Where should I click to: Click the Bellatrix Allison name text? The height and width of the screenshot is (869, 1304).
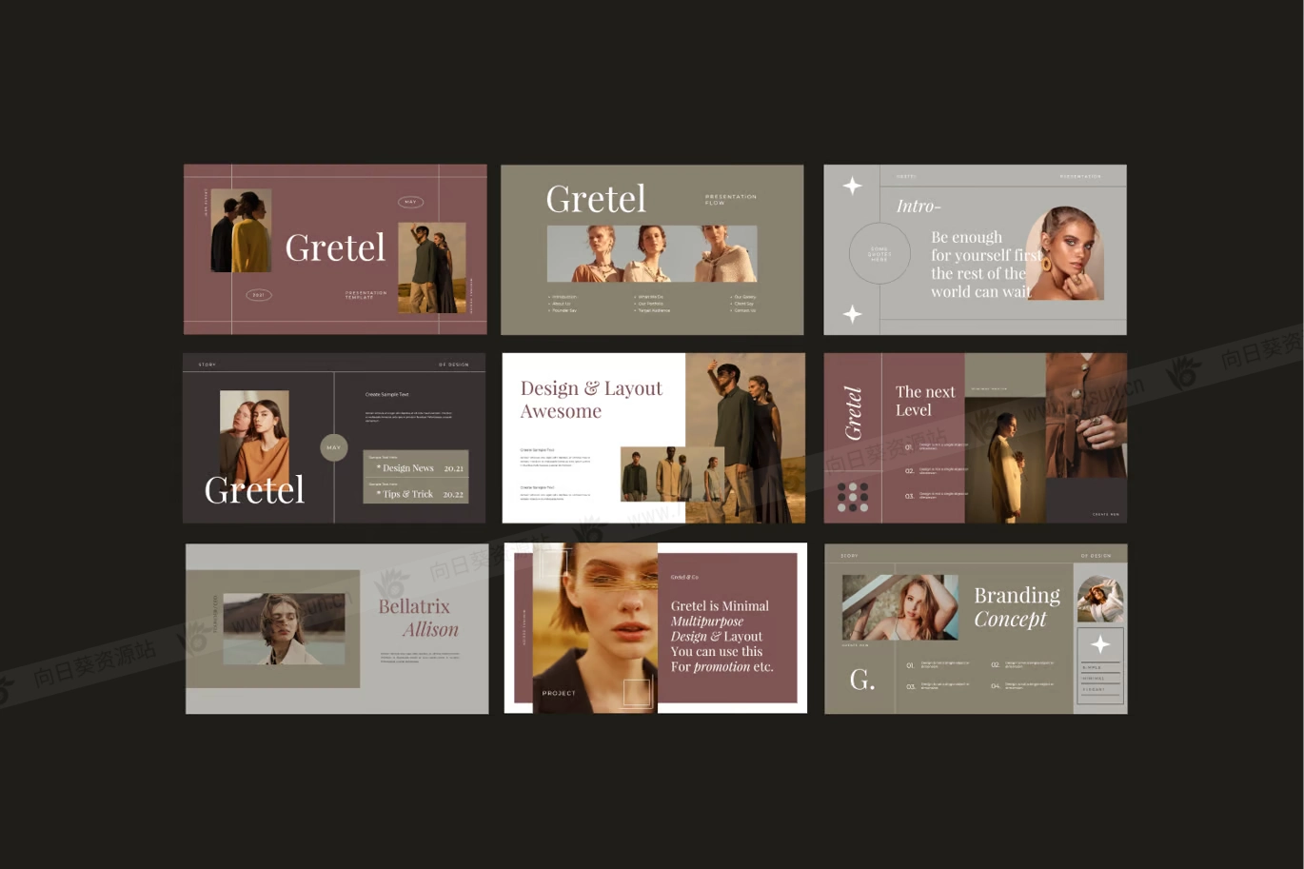click(419, 618)
